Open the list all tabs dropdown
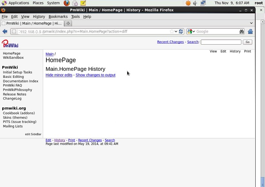 [251, 23]
